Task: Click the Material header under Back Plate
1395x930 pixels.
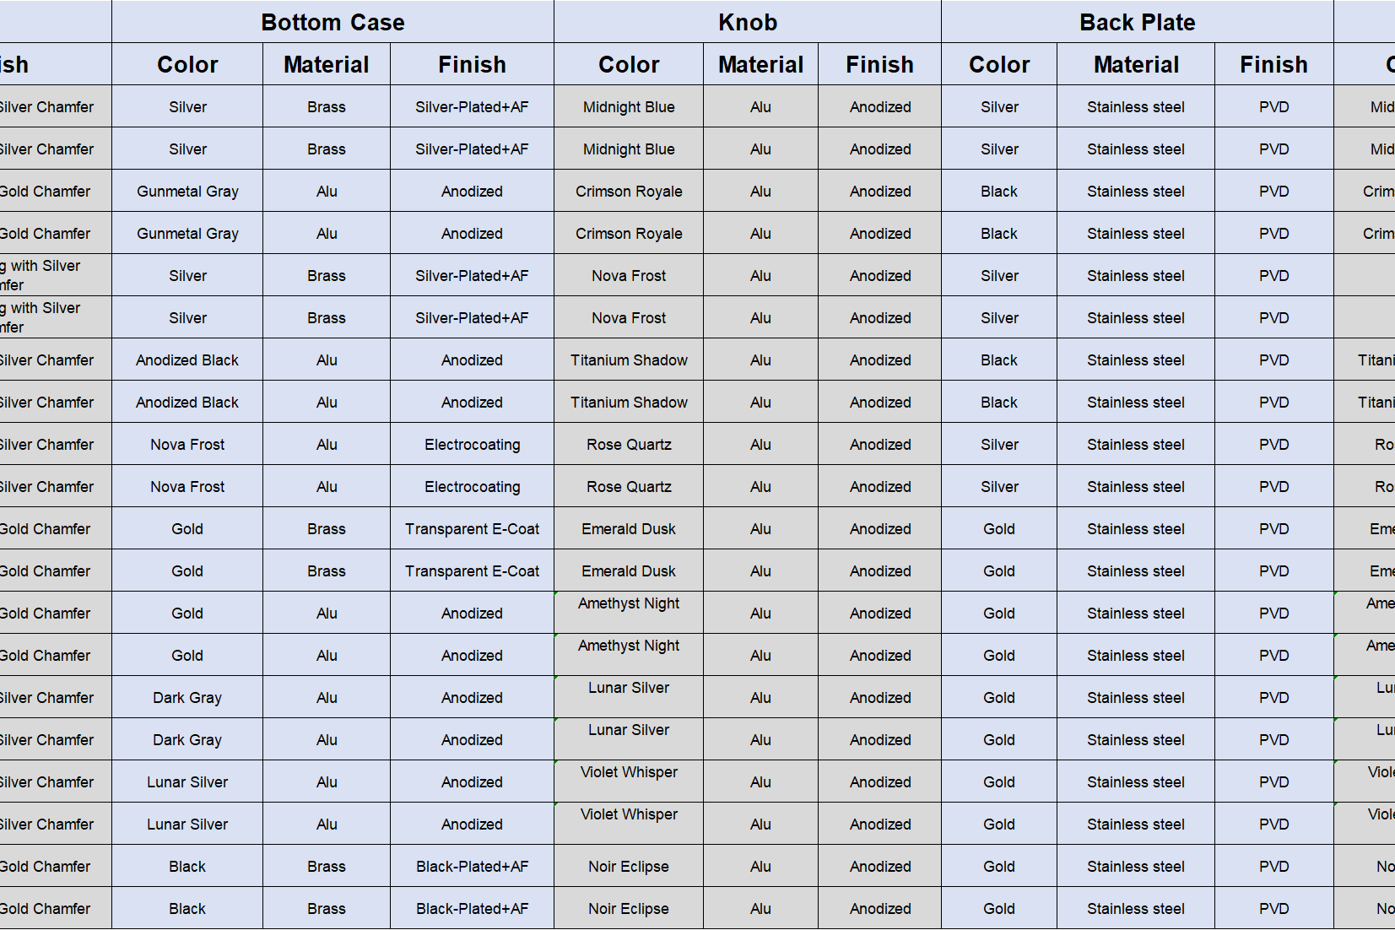Action: [1136, 64]
